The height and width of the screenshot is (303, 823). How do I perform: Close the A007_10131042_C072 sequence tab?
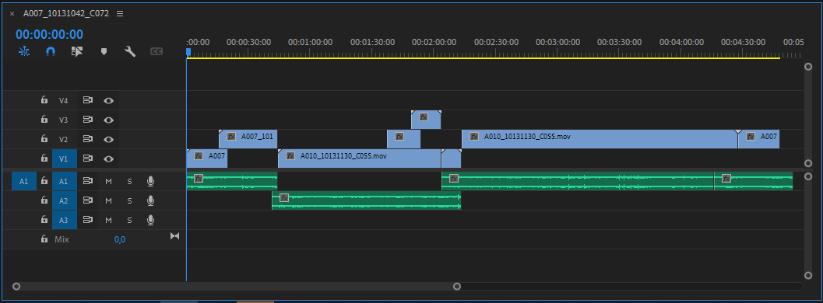click(12, 14)
